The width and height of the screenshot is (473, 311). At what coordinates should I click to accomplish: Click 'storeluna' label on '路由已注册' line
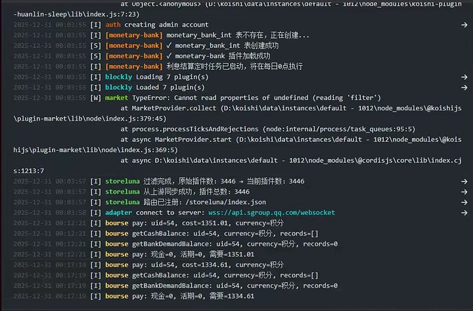tap(123, 202)
